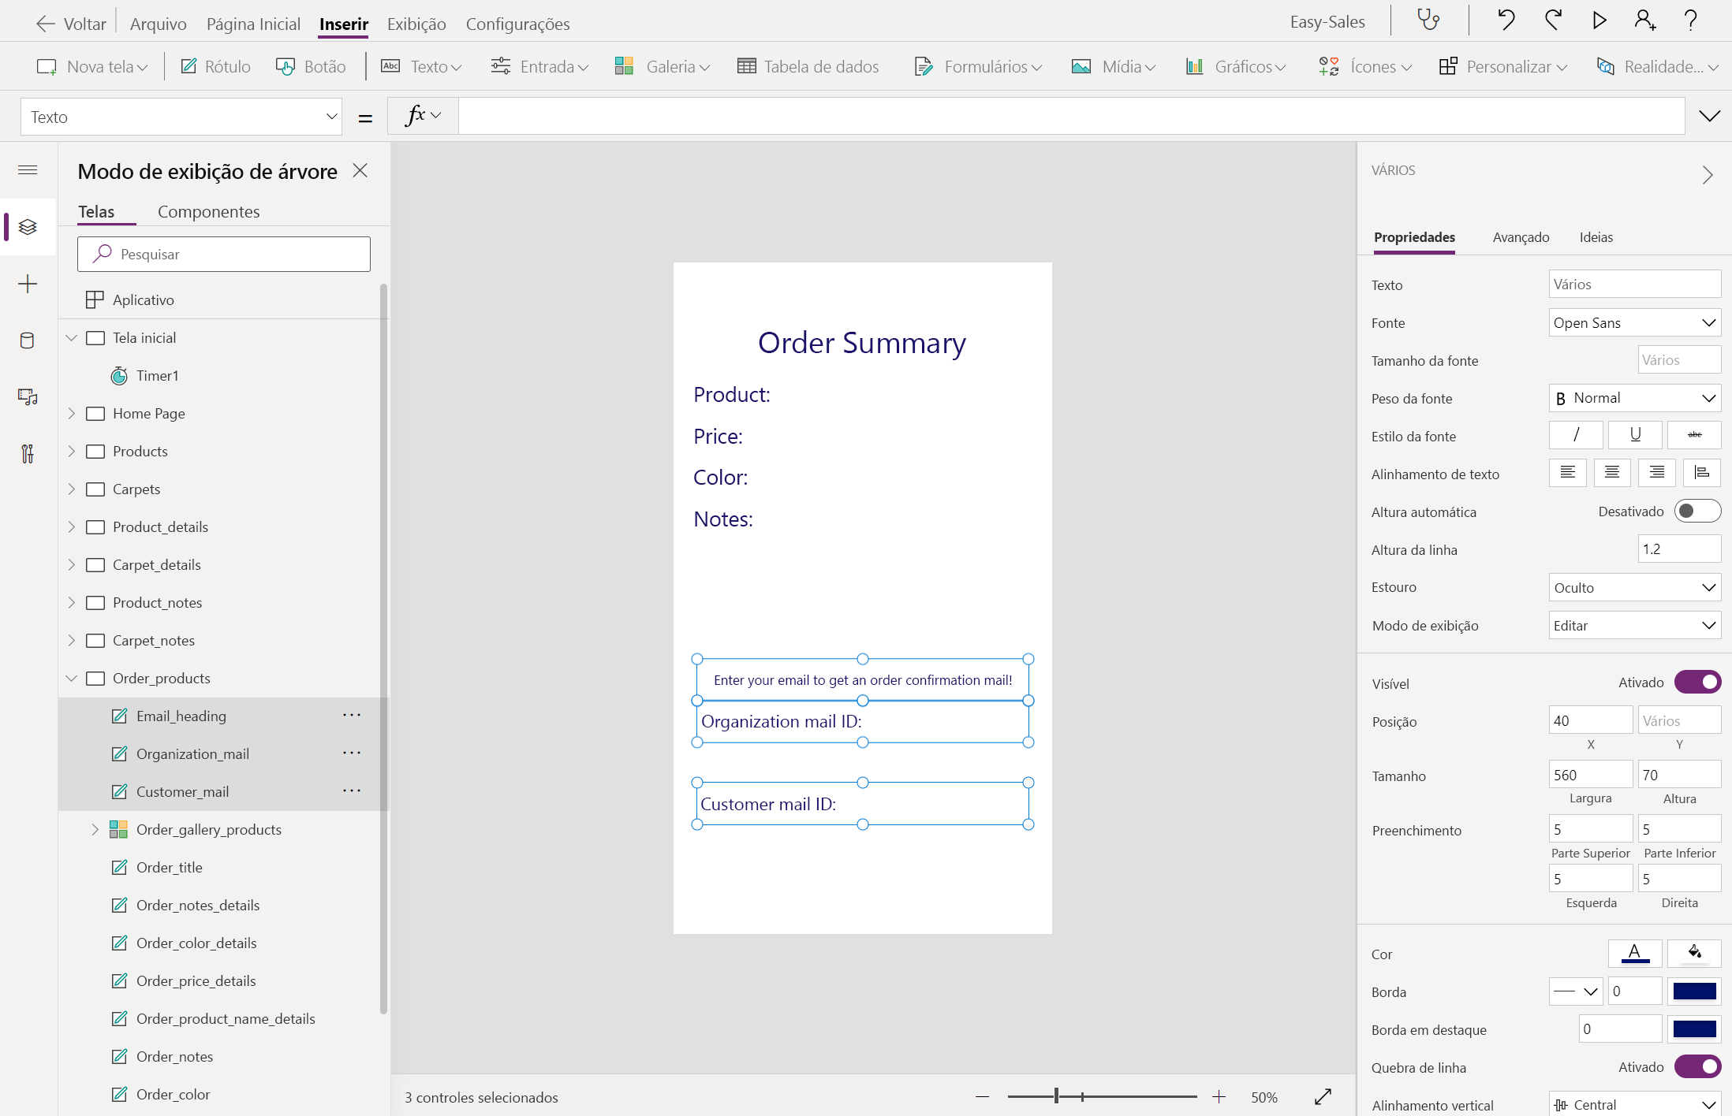Open the Data source cylinder icon in sidebar

pyautogui.click(x=28, y=340)
